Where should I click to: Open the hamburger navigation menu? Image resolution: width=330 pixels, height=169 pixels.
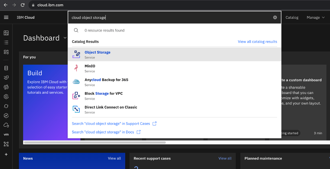(x=6, y=18)
